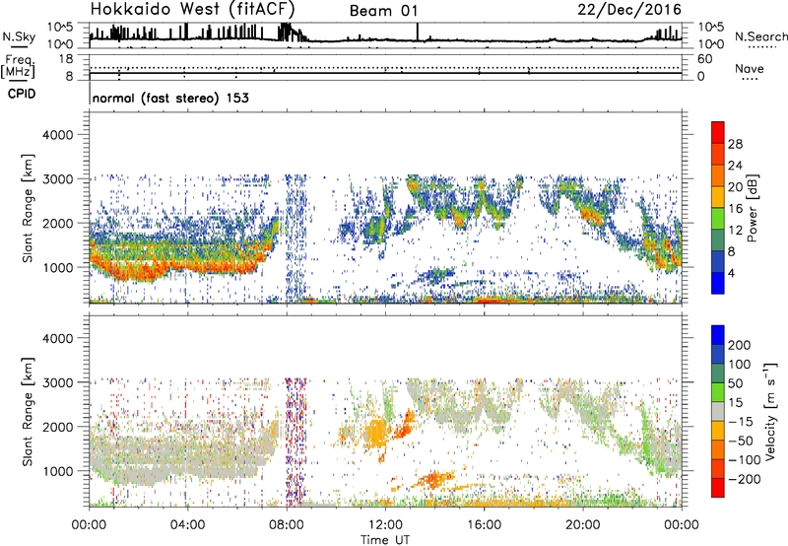
Task: Click the tall noise spike after 13:00 in N.Sky panel
Action: [x=417, y=32]
